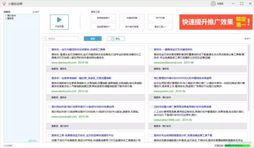The width and height of the screenshot is (254, 148).
Task: Open the 百度智能竞价 tool
Action: pyautogui.click(x=103, y=18)
